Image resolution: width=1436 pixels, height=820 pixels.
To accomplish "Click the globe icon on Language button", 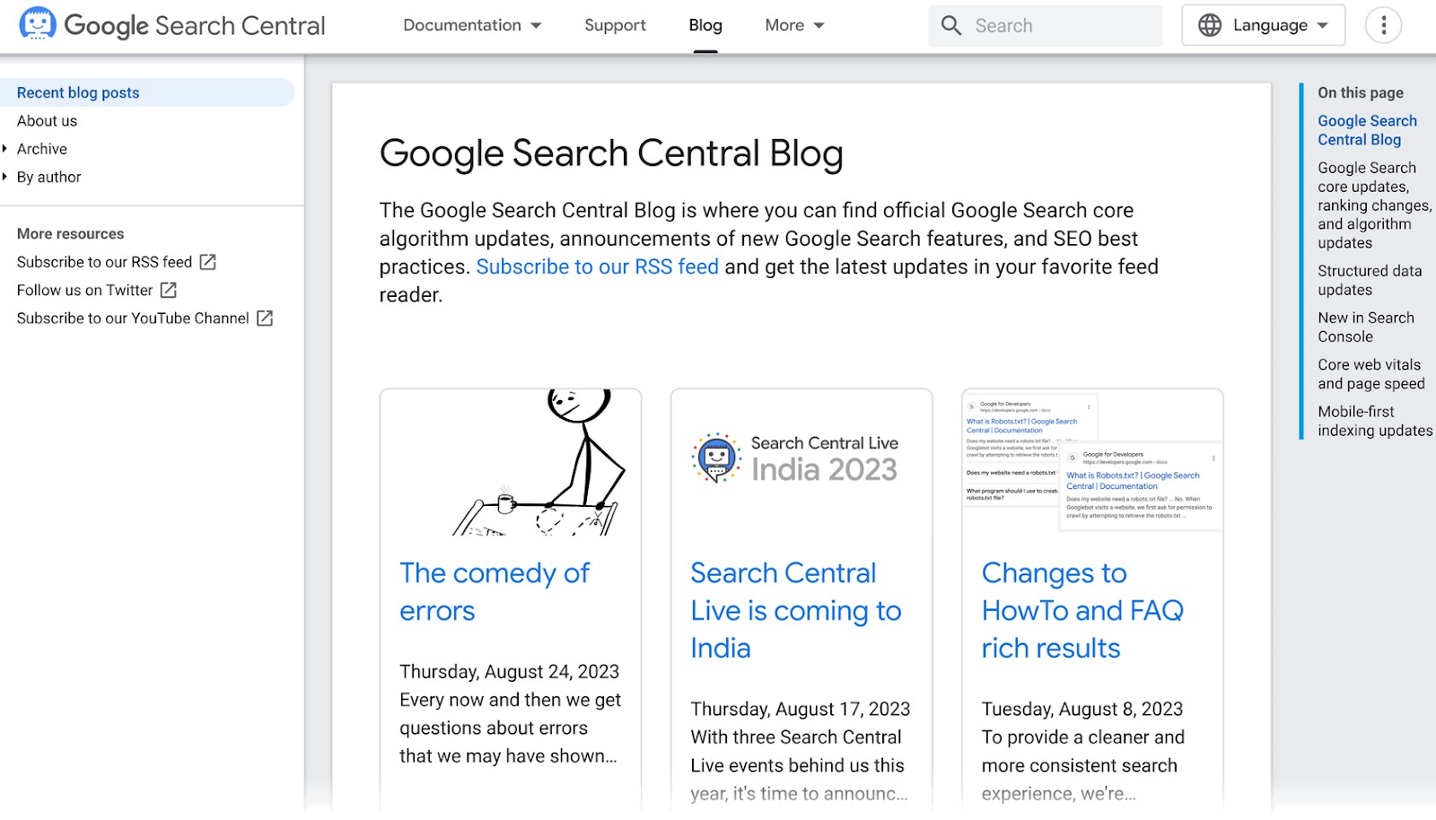I will [1210, 25].
